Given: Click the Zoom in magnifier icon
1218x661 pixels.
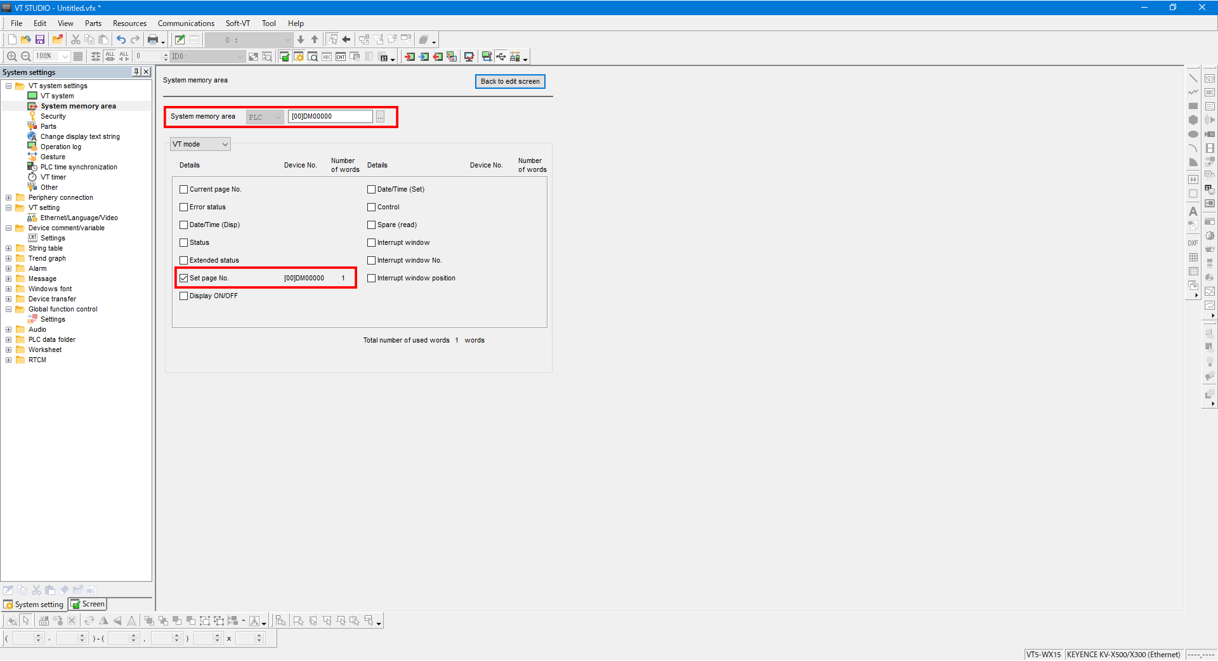Looking at the screenshot, I should tap(11, 56).
